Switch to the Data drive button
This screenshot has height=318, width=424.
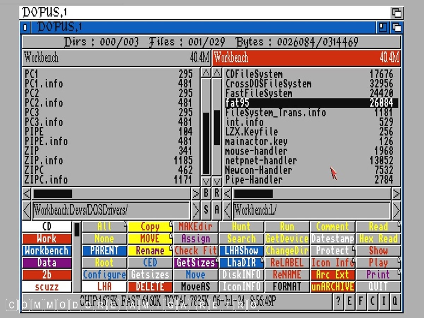47,263
